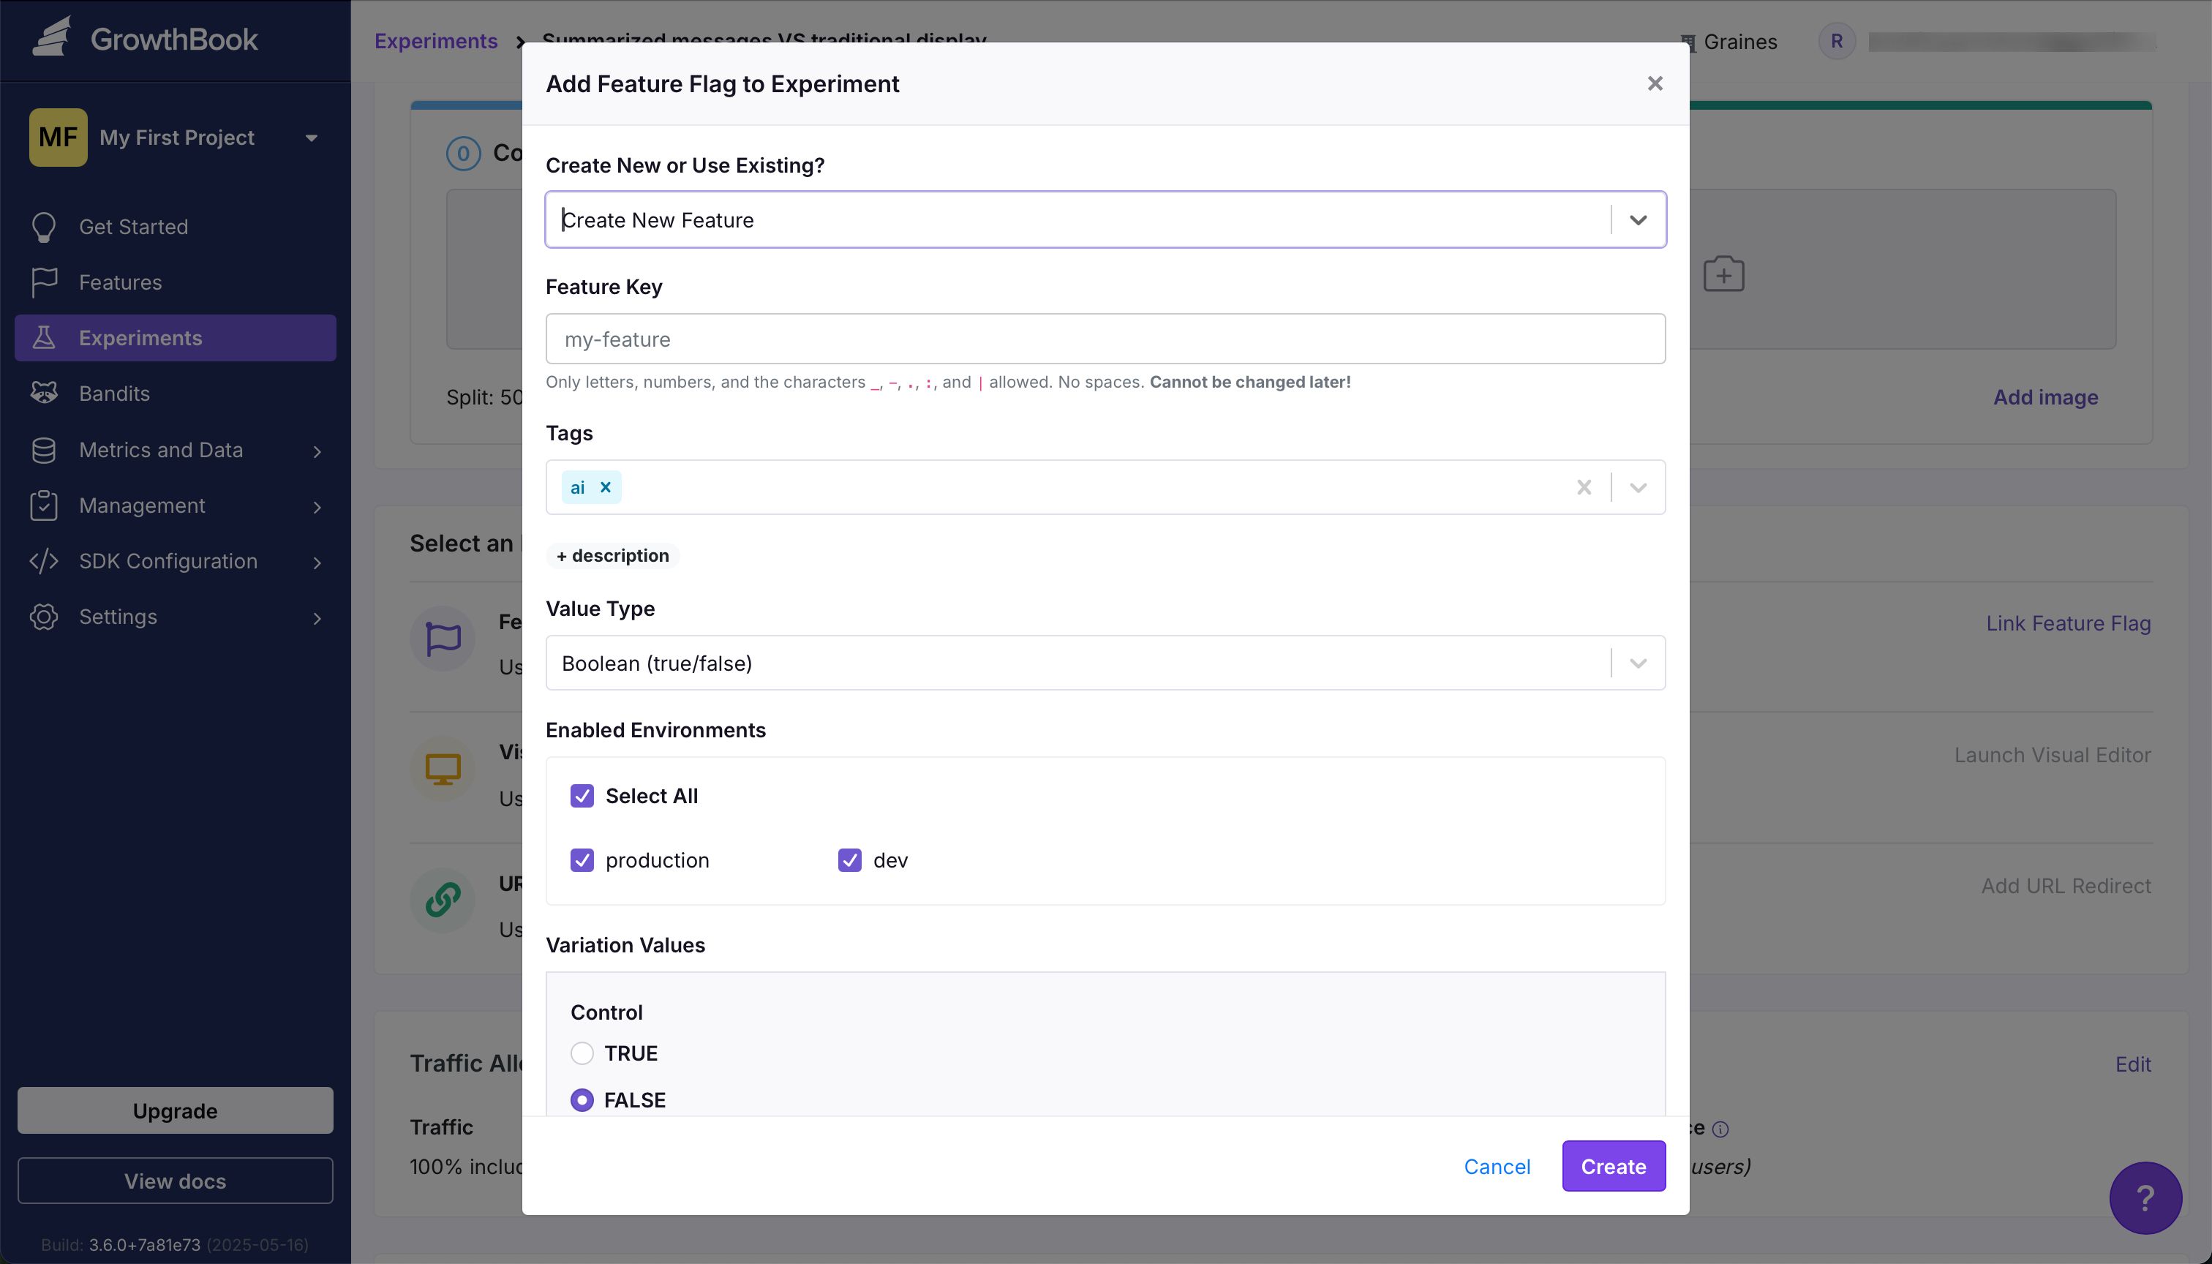Image resolution: width=2212 pixels, height=1264 pixels.
Task: Click the Metrics and Data database icon
Action: coord(43,450)
